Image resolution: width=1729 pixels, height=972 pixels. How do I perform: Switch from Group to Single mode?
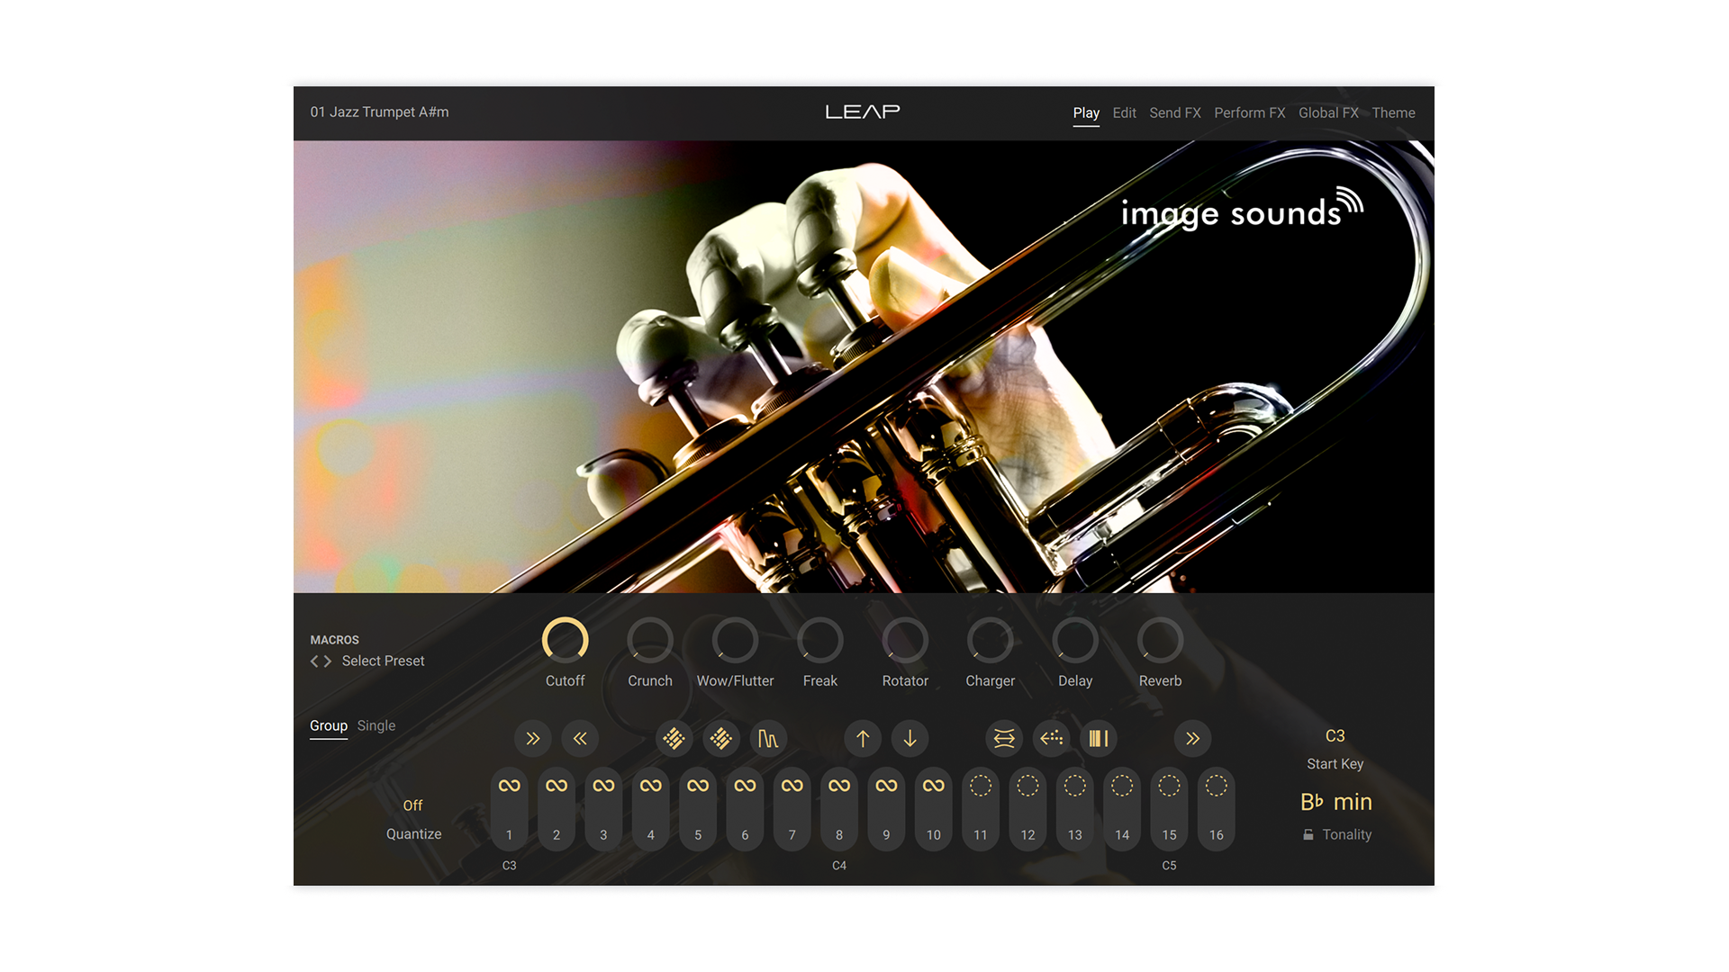pos(376,725)
